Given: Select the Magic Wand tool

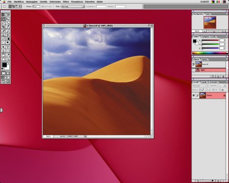Looking at the screenshot, I should coord(8,23).
